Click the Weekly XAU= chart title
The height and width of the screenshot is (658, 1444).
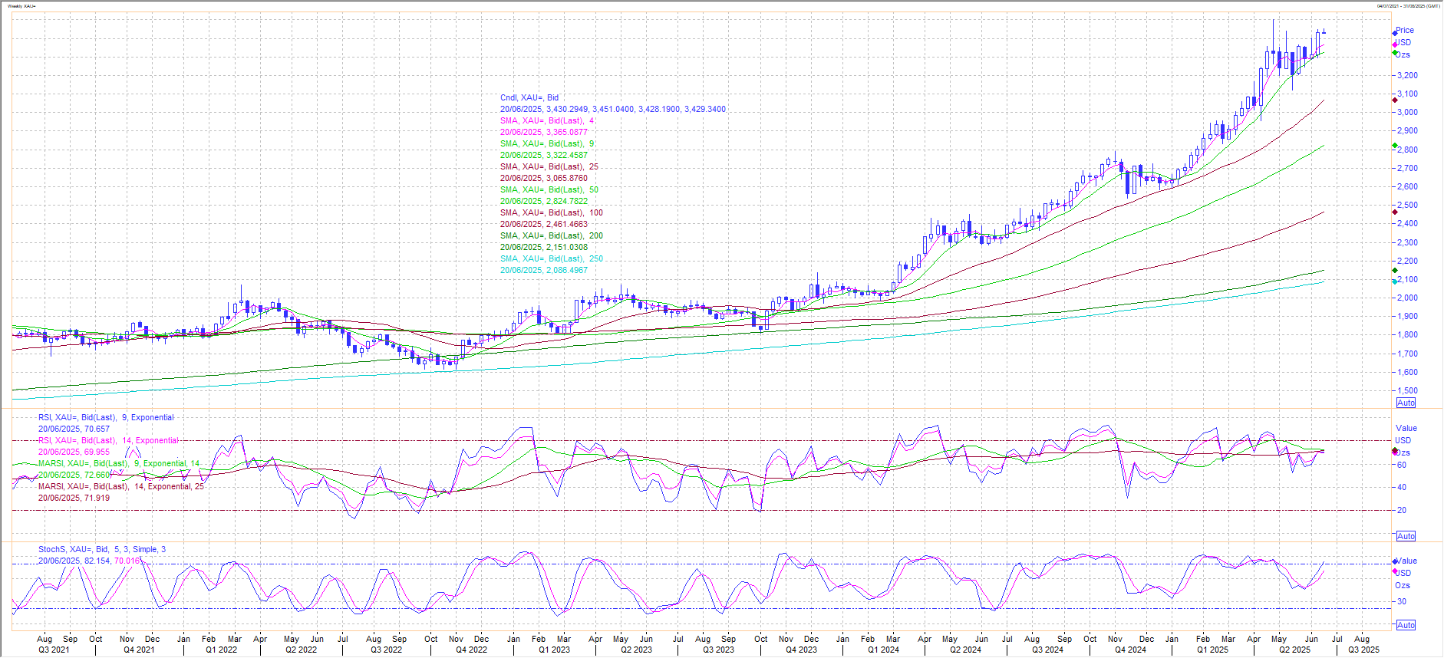pyautogui.click(x=21, y=6)
